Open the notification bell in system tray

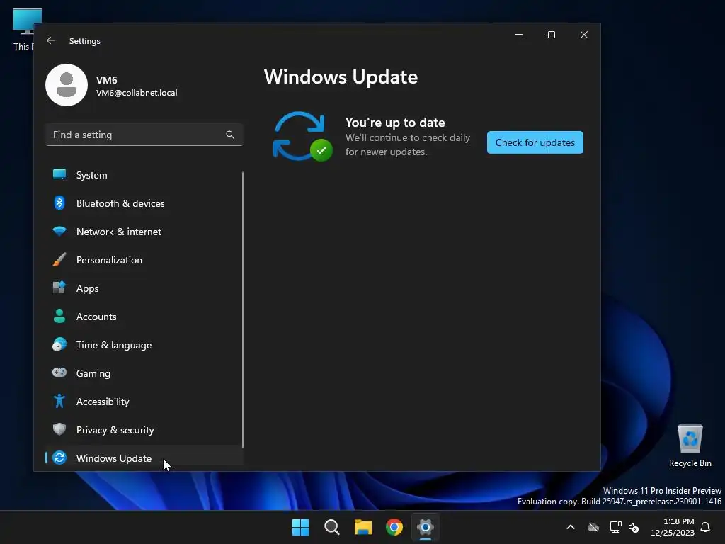coord(706,527)
